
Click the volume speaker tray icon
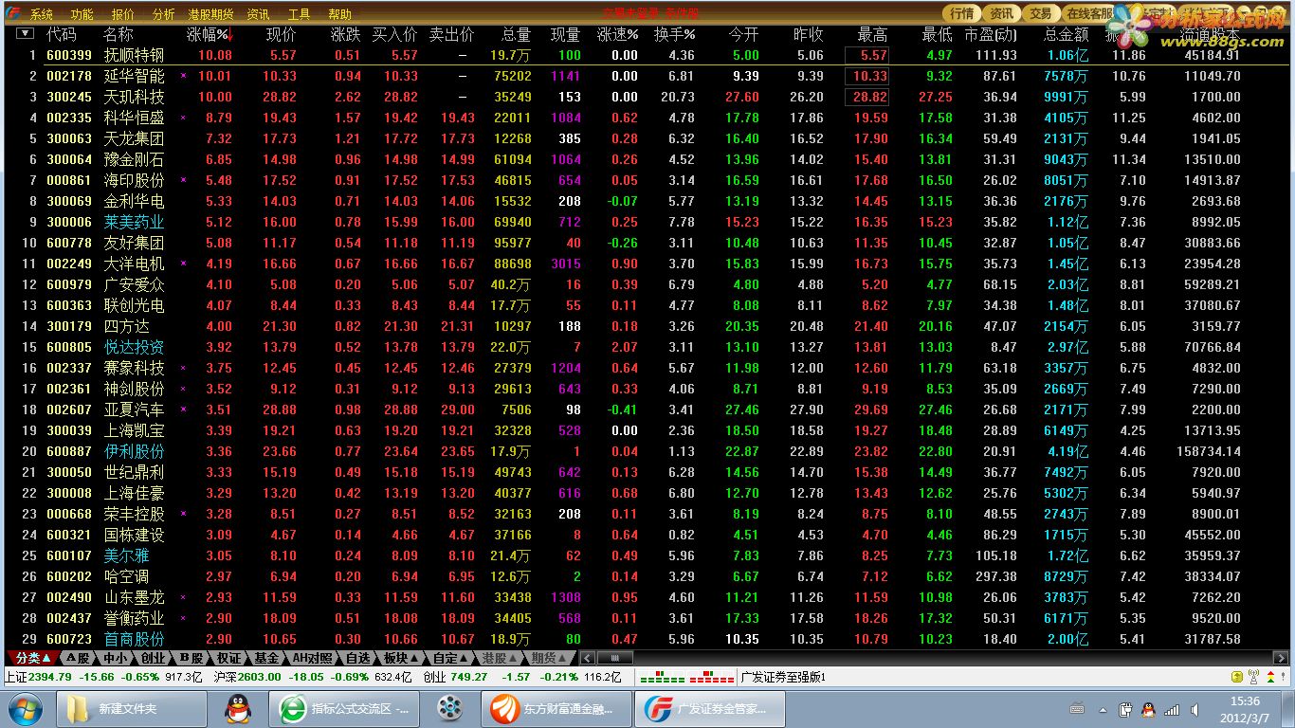pos(1194,709)
